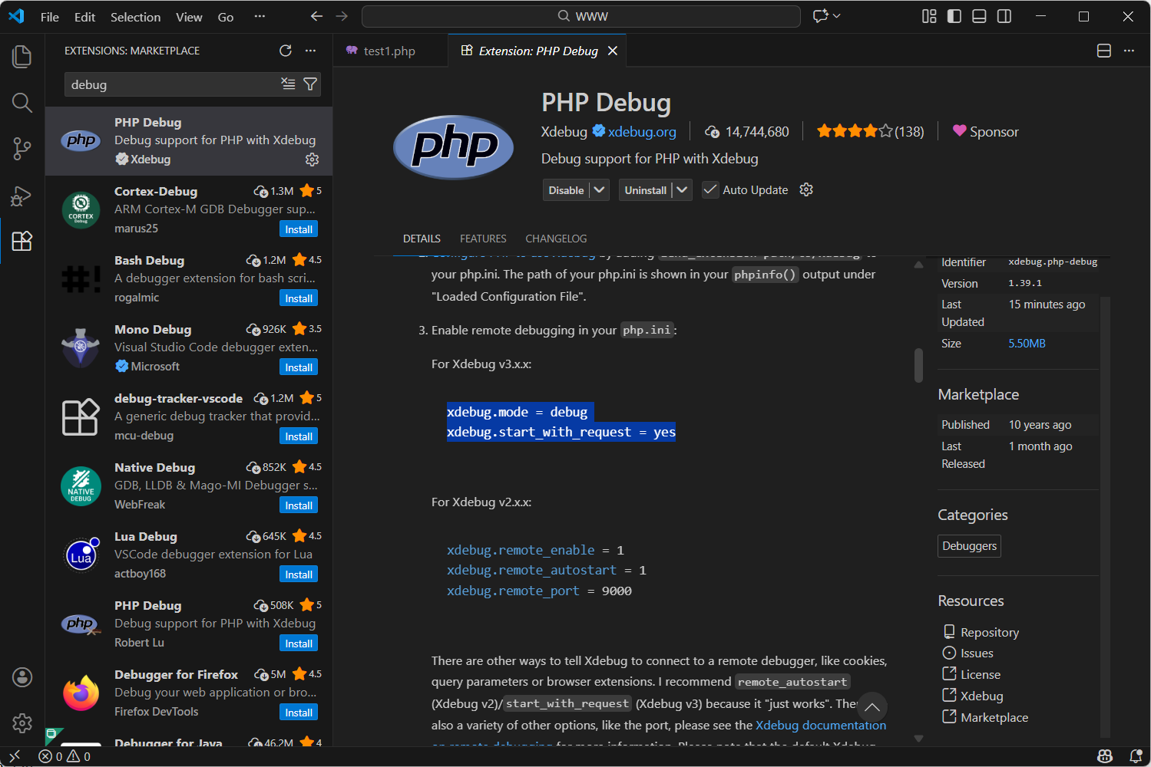Image resolution: width=1151 pixels, height=767 pixels.
Task: Open the View menu
Action: 189,17
